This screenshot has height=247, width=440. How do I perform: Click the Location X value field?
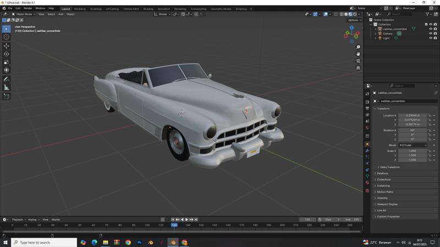[413, 115]
